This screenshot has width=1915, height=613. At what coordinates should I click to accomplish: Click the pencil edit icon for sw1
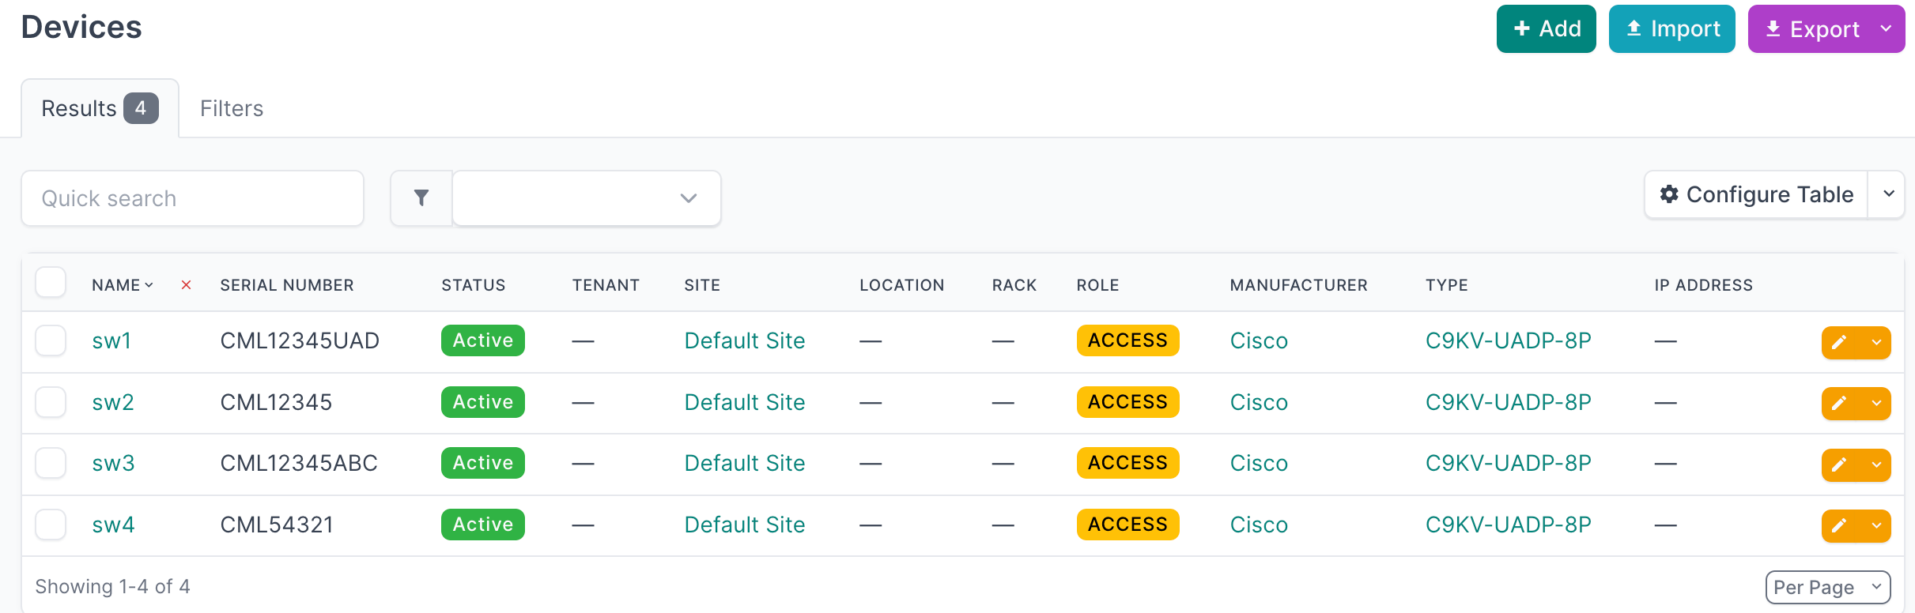point(1839,342)
